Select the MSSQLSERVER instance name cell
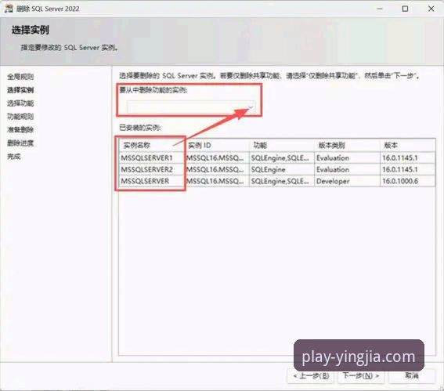This screenshot has width=444, height=391. (x=152, y=181)
